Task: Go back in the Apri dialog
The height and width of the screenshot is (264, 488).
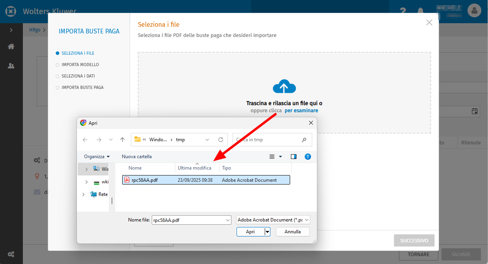Action: [x=85, y=140]
